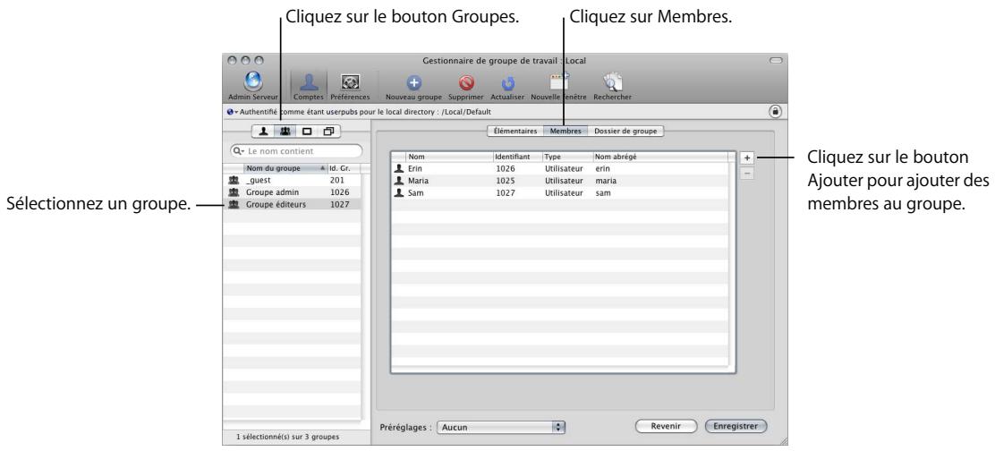Click Utilisateur type in Sam's row
The image size is (995, 451).
click(564, 192)
